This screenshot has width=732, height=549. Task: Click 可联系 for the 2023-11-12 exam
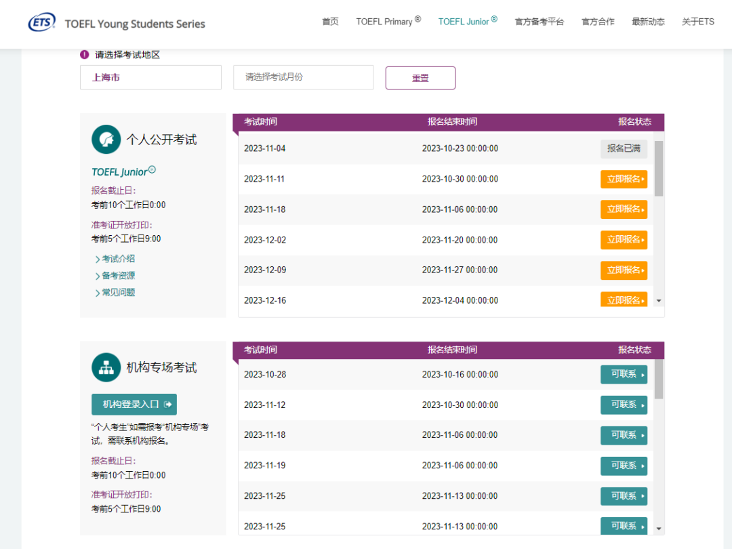(x=624, y=405)
